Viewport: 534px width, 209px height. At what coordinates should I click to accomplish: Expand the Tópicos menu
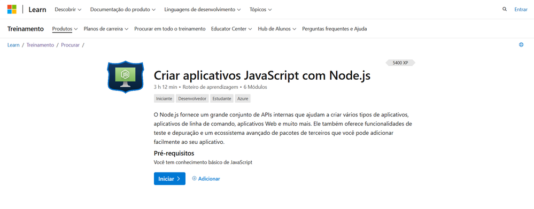point(260,10)
